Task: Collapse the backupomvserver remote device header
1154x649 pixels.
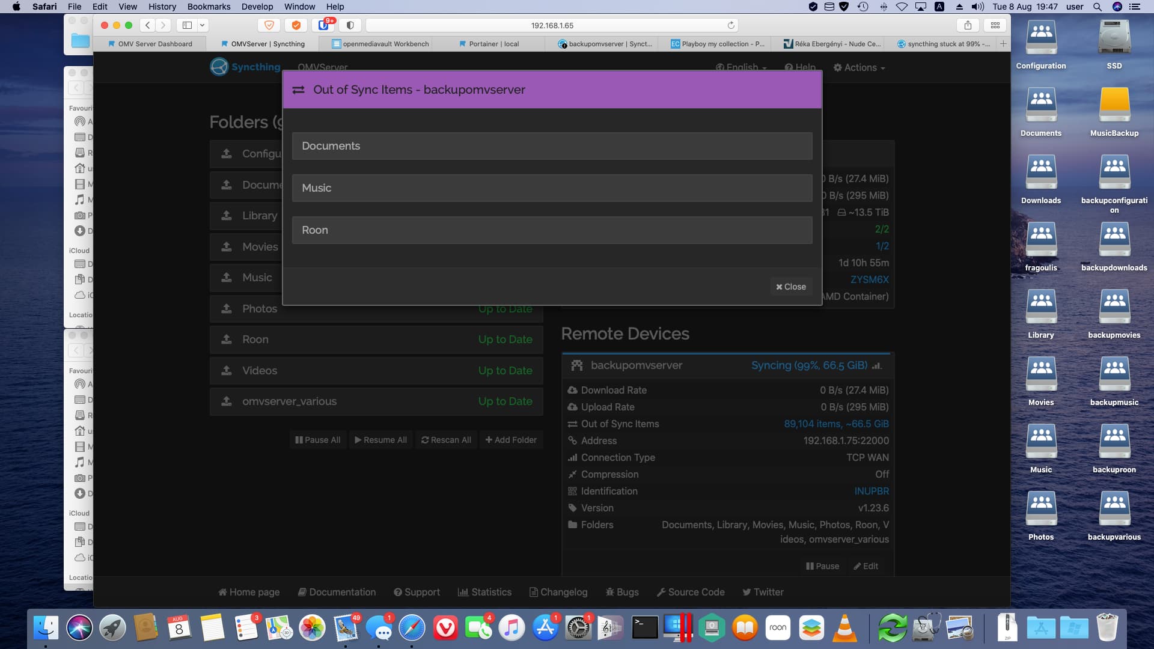Action: tap(727, 365)
